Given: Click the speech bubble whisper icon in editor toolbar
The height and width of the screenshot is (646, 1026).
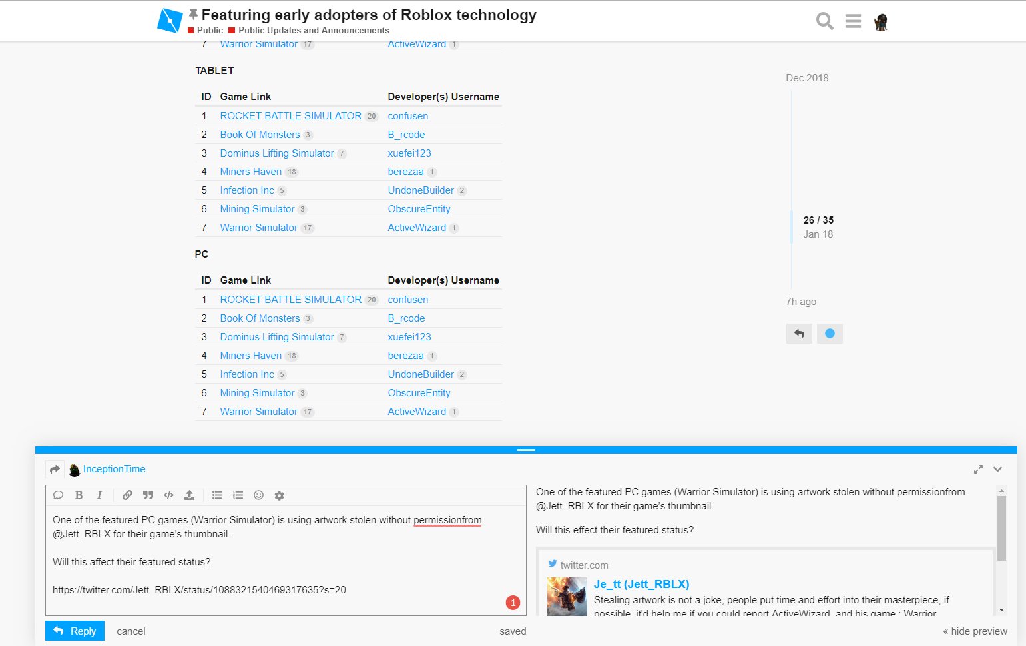Looking at the screenshot, I should 58,495.
